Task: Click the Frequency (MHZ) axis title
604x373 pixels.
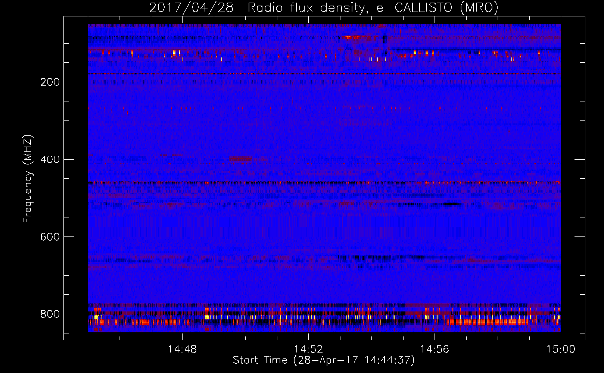Action: (28, 179)
